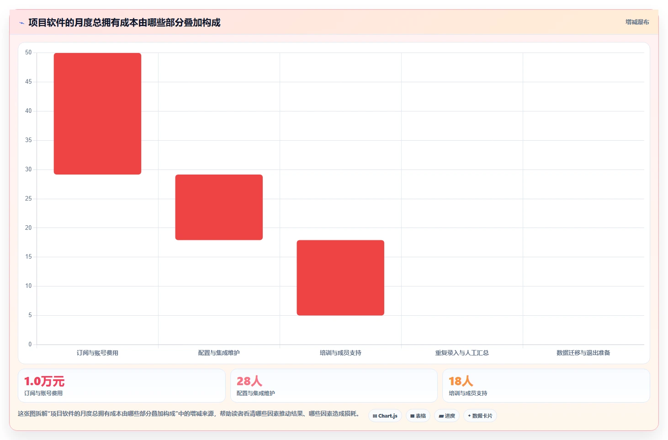Select the 数据卡片 tag

480,416
